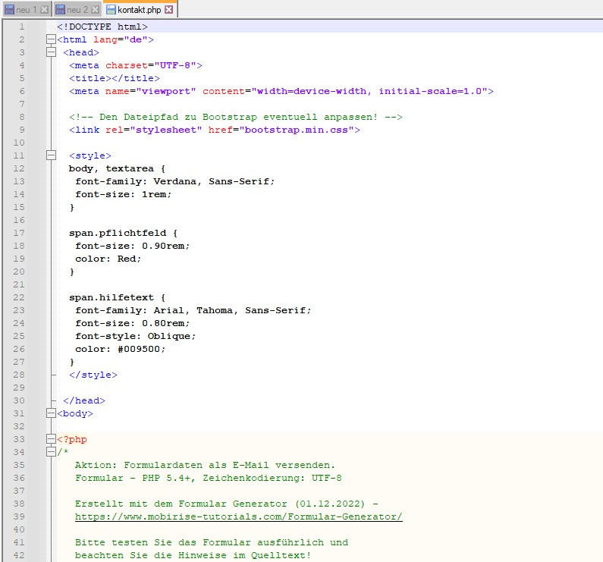
Task: Close the neu 2 tab
Action: pos(94,10)
